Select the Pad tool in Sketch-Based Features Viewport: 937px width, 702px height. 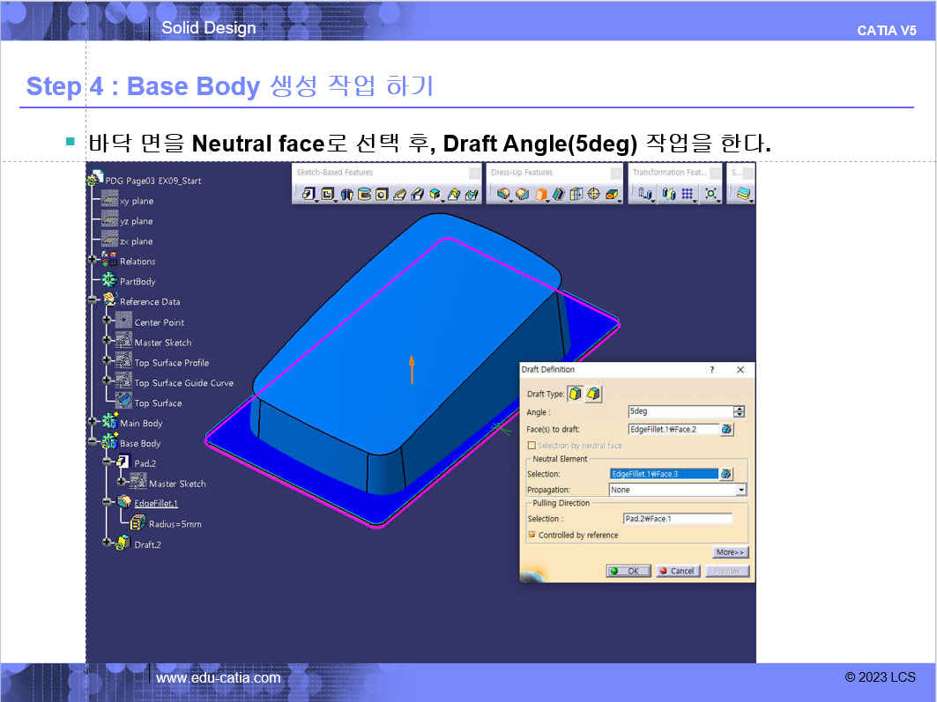coord(309,194)
